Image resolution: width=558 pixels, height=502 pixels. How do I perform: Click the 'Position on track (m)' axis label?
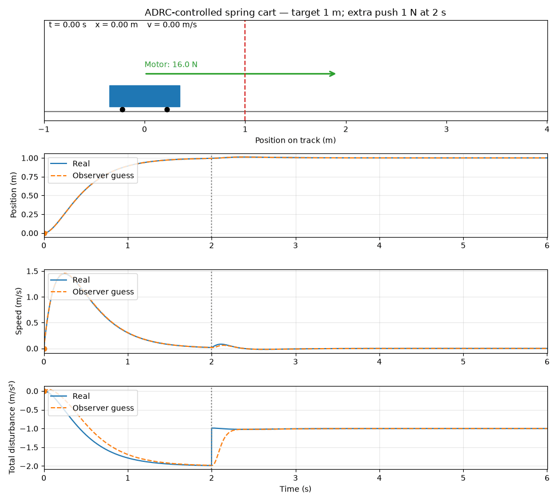[295, 140]
